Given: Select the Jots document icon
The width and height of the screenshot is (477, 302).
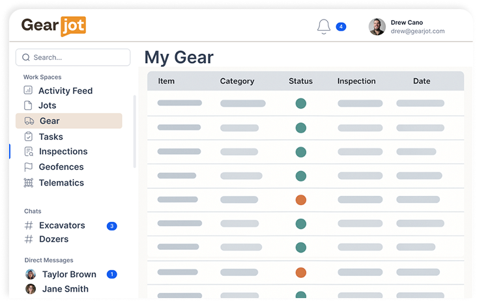Looking at the screenshot, I should [28, 105].
